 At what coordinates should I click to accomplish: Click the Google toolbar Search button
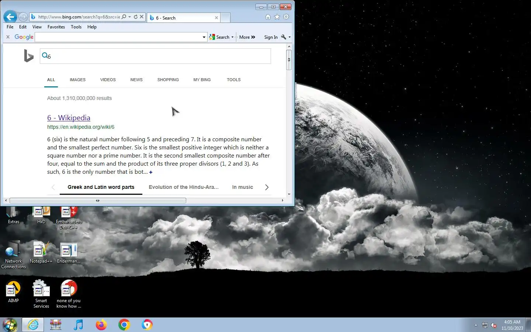pyautogui.click(x=220, y=37)
